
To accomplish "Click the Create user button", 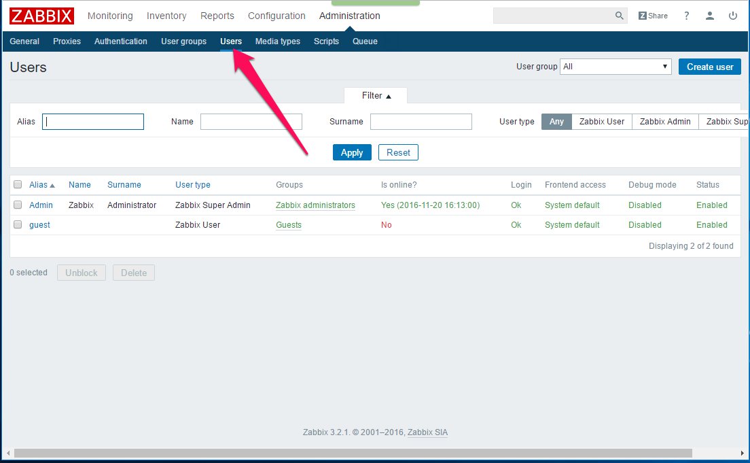I will (x=710, y=67).
